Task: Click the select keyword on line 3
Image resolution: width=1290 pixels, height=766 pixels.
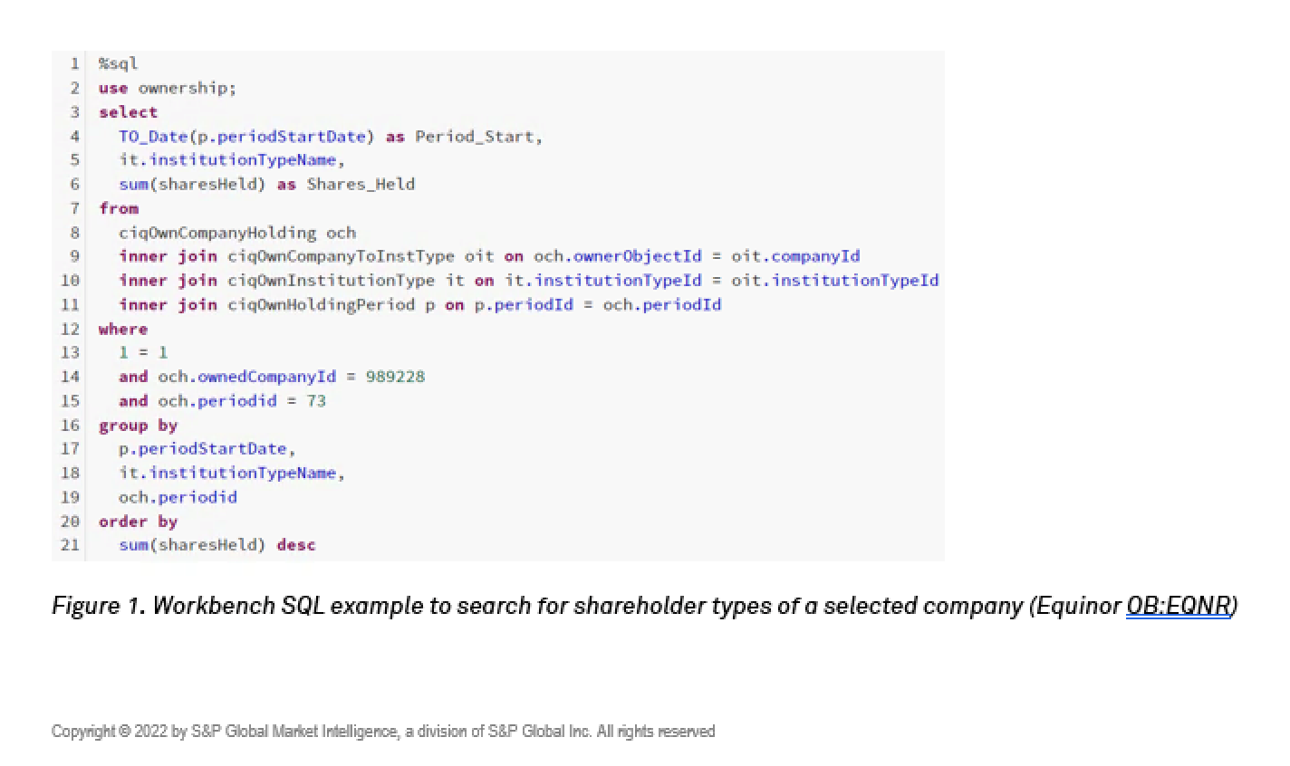Action: point(128,112)
